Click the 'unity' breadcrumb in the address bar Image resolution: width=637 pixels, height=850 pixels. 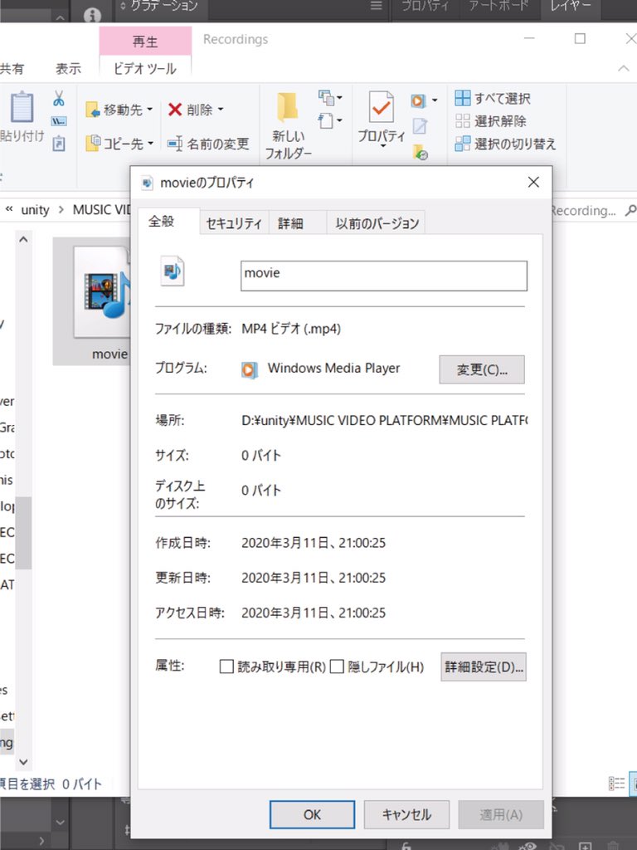(35, 210)
